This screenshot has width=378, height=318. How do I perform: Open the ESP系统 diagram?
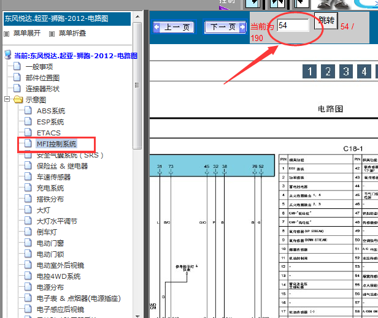50,122
